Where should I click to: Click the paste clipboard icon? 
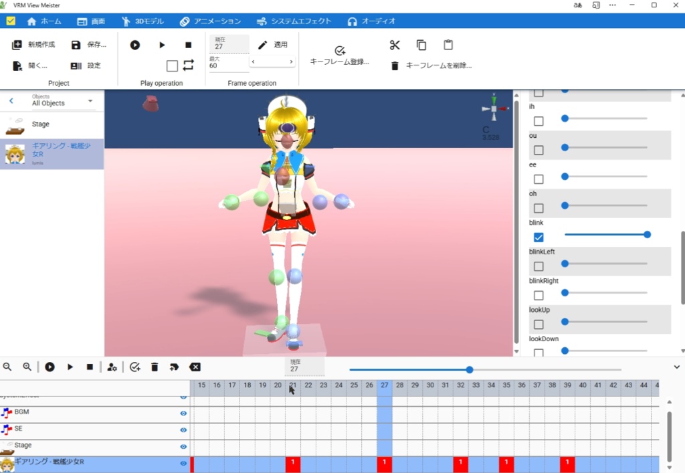(x=448, y=45)
